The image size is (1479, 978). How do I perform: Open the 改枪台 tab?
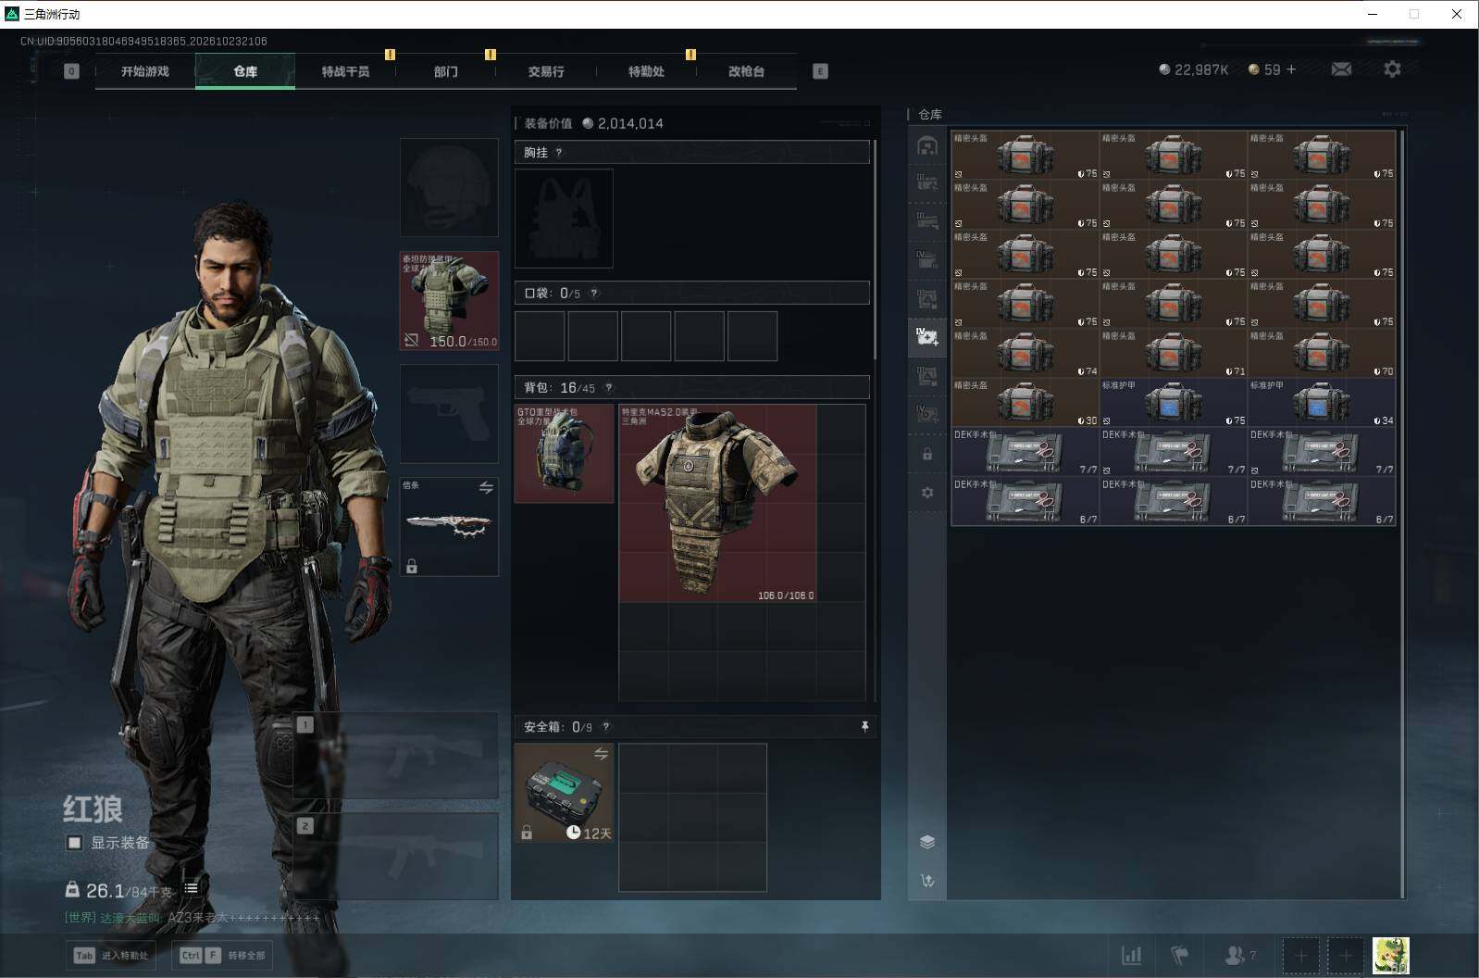pyautogui.click(x=746, y=71)
